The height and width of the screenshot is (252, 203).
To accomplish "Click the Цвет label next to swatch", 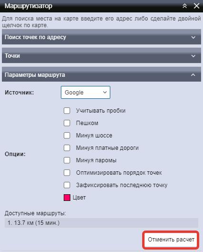I will 79,198.
